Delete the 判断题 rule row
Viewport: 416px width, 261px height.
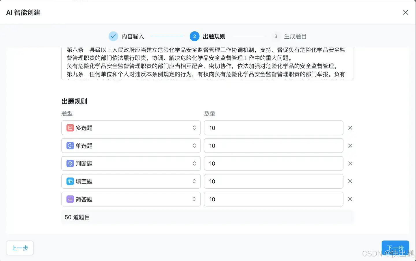tap(350, 164)
